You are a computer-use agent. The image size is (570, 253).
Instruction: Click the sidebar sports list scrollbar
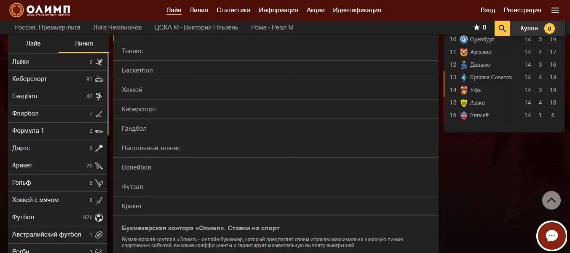click(108, 94)
